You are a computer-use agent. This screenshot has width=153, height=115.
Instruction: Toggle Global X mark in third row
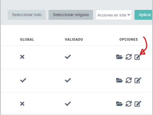coord(22,104)
